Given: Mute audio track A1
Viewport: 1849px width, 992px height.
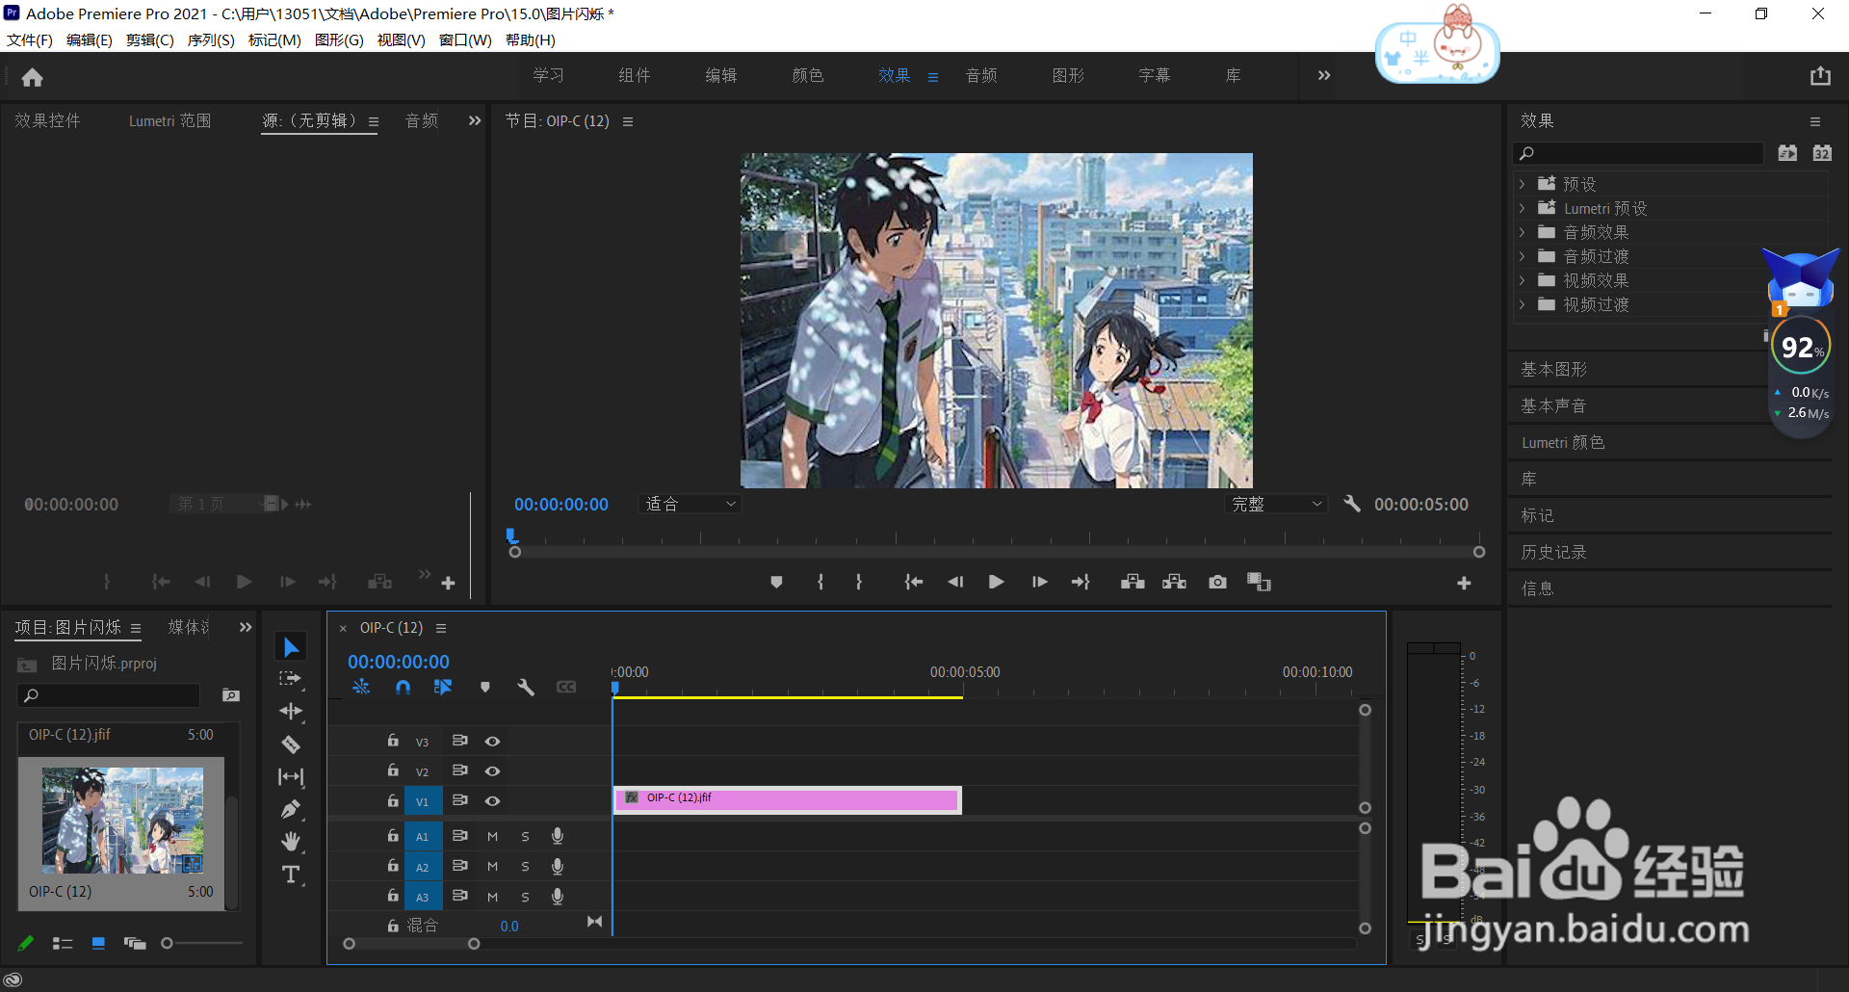Looking at the screenshot, I should point(492,837).
